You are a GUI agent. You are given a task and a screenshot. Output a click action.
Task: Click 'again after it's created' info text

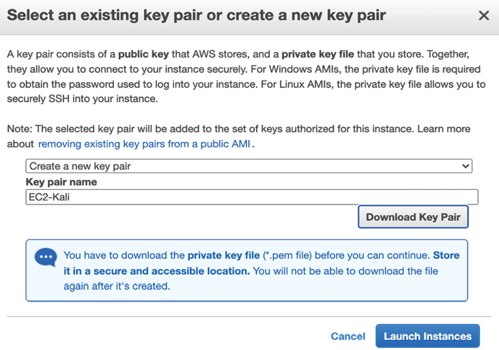(x=117, y=286)
